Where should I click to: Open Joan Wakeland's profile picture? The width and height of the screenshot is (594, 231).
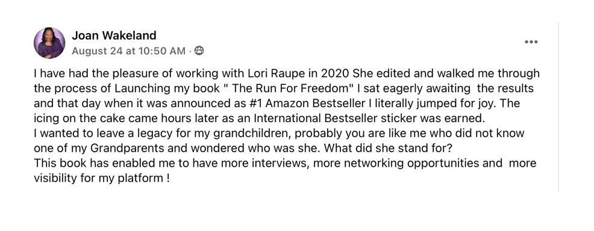point(49,43)
